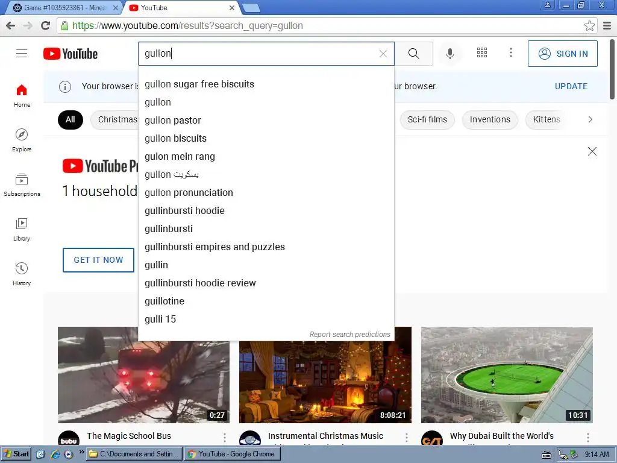Click the YouTube - Google Chrome taskbar button
Viewport: 617px width, 463px height.
point(232,454)
